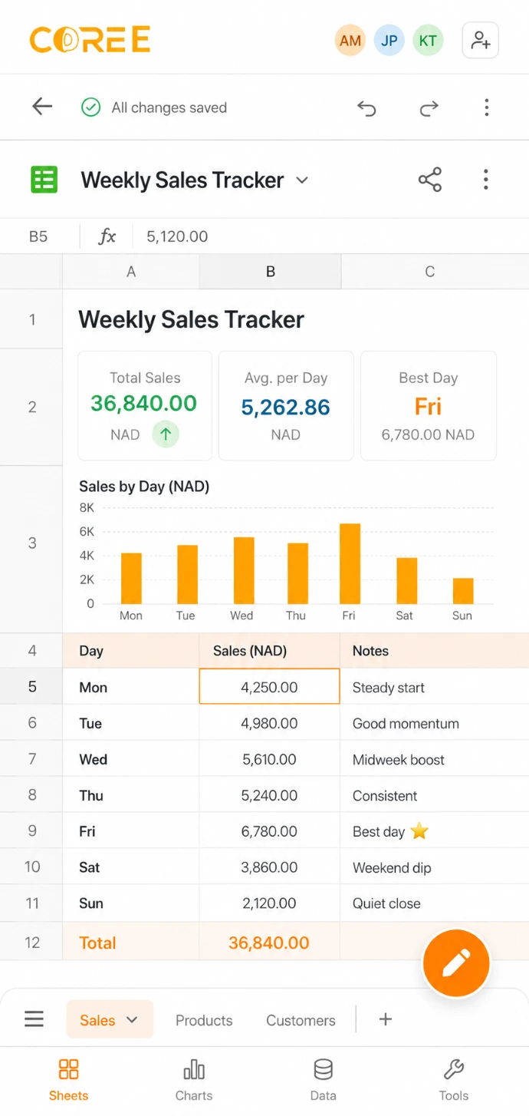Select the cell with 5,610.00

(x=269, y=759)
